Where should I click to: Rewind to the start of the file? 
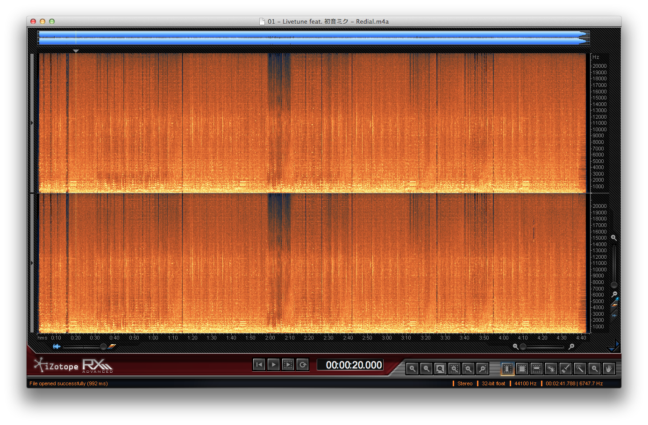point(259,365)
